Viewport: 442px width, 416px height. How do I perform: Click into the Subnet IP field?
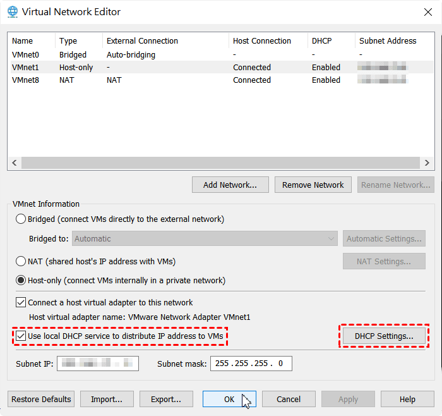click(x=98, y=364)
